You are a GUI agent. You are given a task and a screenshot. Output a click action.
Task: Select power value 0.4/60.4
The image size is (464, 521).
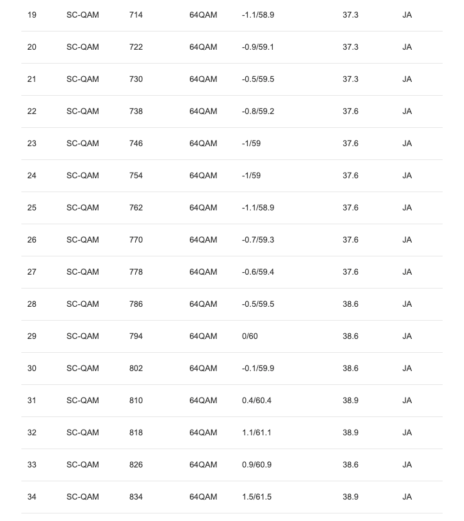click(x=257, y=401)
